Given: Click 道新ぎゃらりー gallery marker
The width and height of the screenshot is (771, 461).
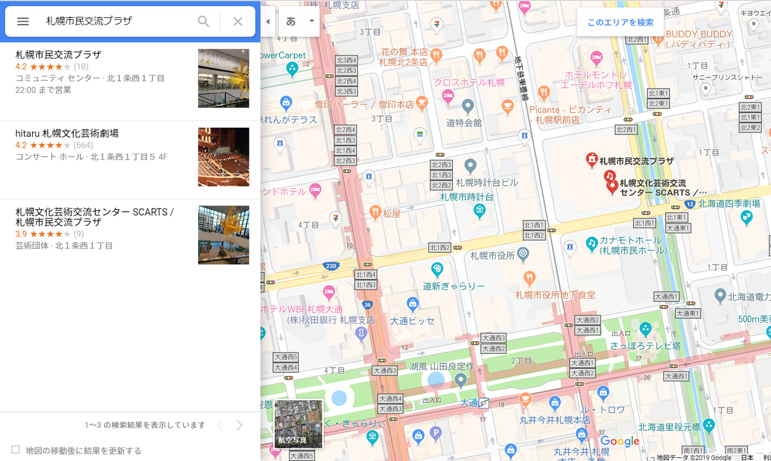Looking at the screenshot, I should pos(437,269).
